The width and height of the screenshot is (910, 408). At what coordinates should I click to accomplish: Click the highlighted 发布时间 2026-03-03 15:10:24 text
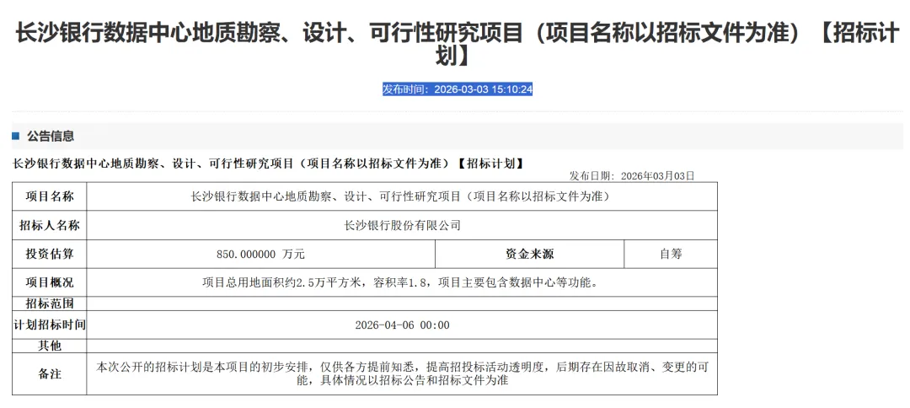click(458, 89)
